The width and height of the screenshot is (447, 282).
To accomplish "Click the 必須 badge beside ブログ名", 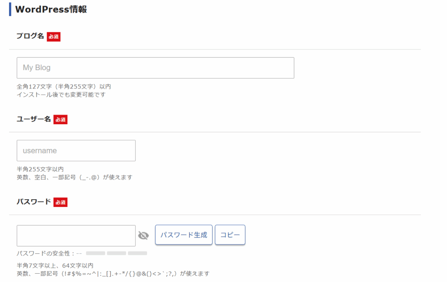I will tap(54, 37).
